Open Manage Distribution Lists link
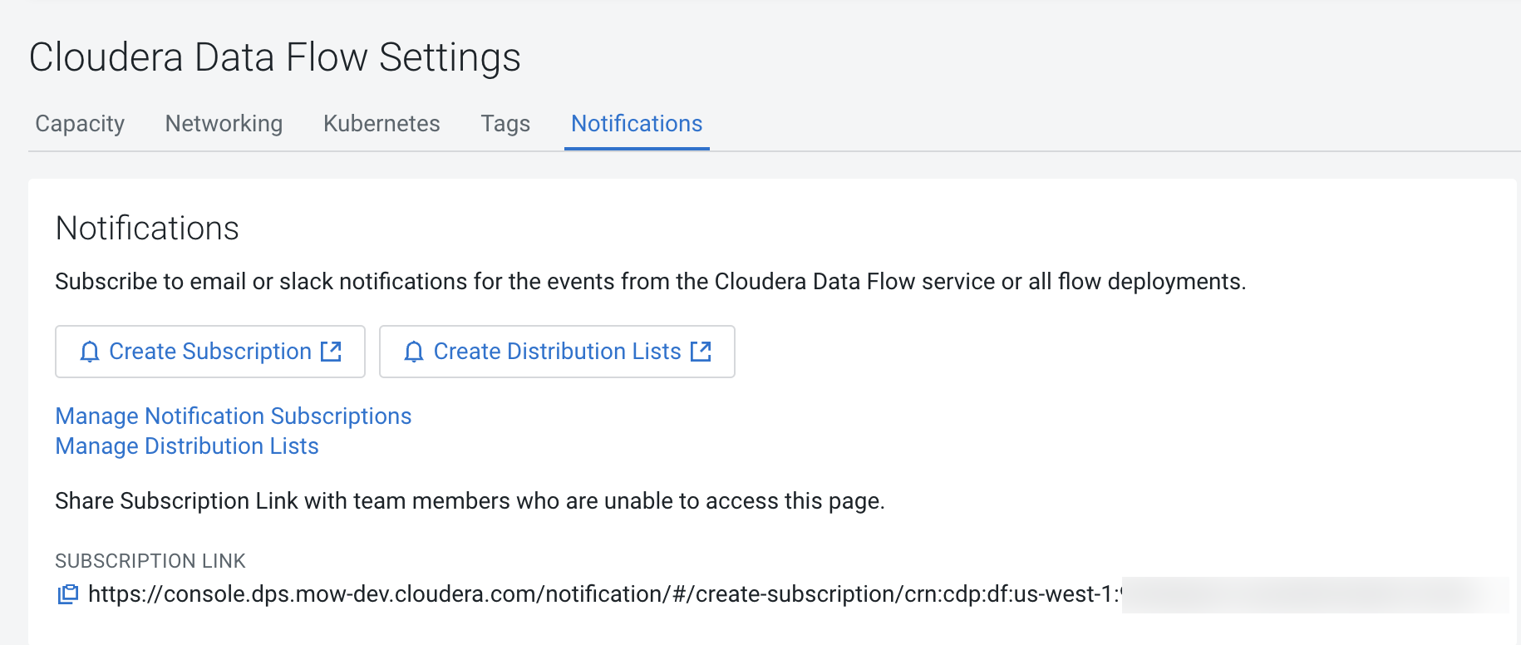 pyautogui.click(x=187, y=446)
